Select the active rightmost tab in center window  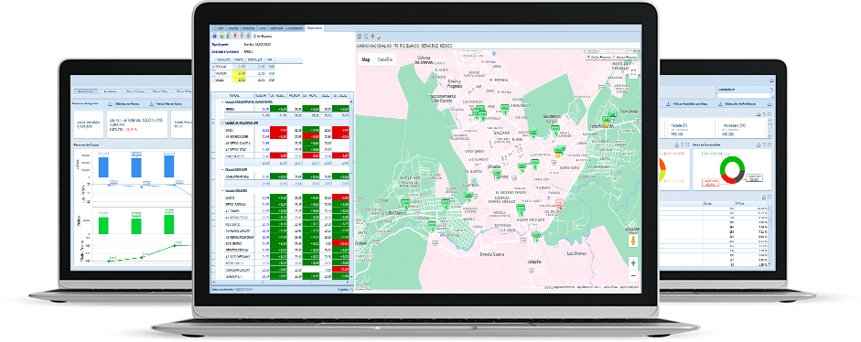315,27
